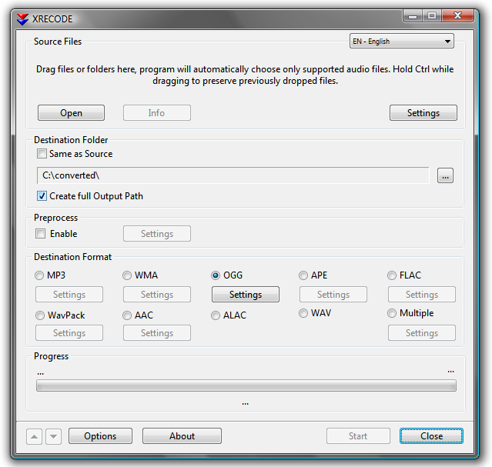This screenshot has height=467, width=492.
Task: Click the down arrow button beside Options
Action: pos(53,436)
